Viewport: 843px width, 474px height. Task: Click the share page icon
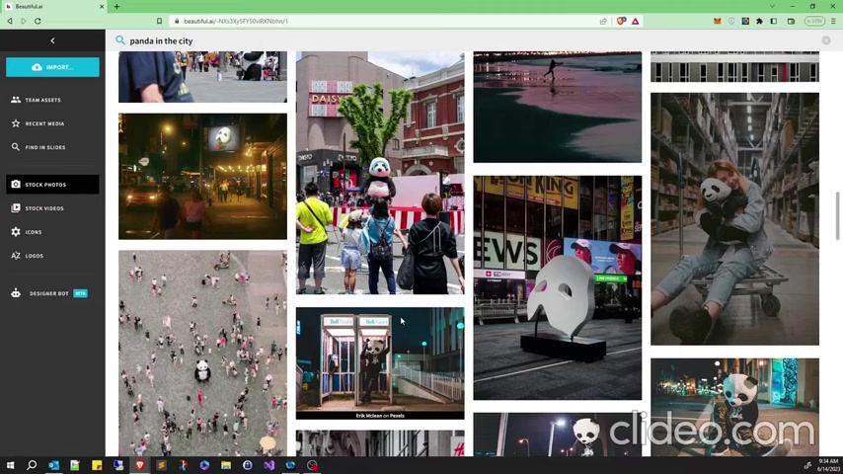coord(603,21)
